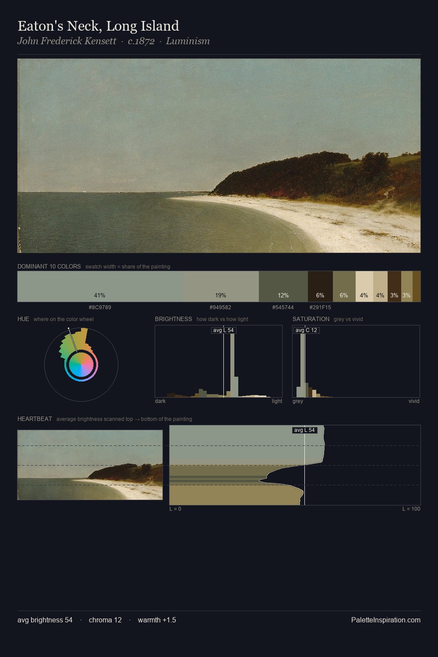Click 'chroma 12' in the footer
438x657 pixels.
[105, 620]
